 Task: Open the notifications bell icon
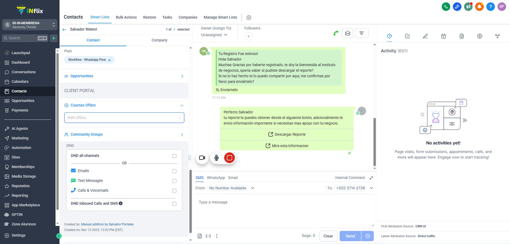tap(479, 6)
